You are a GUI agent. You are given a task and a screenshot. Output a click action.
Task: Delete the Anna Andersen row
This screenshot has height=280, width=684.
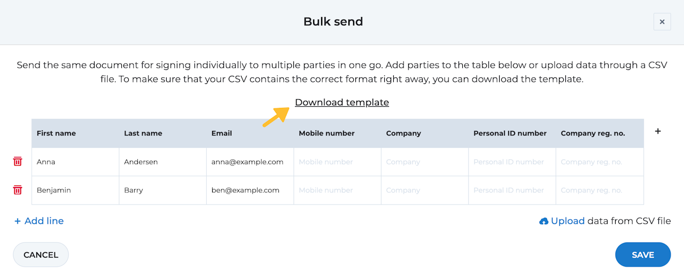18,161
